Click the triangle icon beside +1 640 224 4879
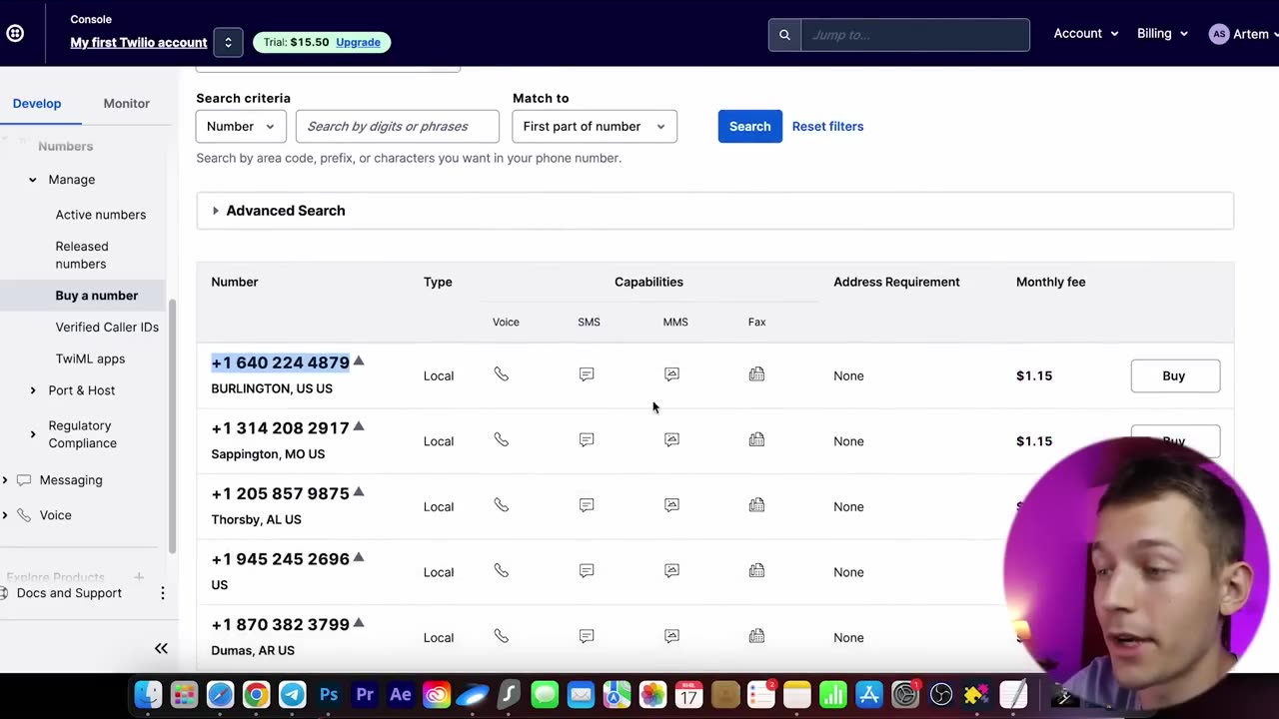This screenshot has width=1279, height=719. [359, 360]
